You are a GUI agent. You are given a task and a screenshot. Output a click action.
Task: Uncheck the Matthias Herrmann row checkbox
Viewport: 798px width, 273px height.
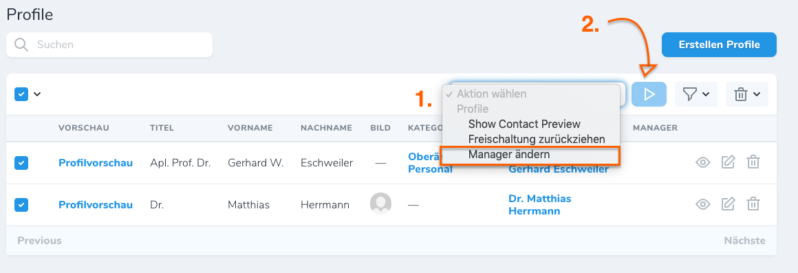coord(21,204)
